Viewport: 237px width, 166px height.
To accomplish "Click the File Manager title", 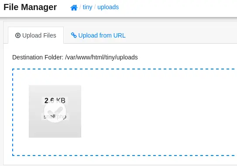I will pyautogui.click(x=30, y=7).
